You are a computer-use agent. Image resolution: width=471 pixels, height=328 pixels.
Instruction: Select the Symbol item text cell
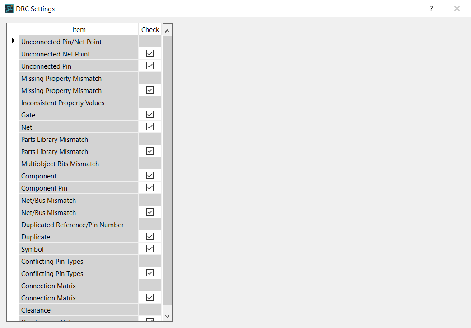tap(79, 249)
